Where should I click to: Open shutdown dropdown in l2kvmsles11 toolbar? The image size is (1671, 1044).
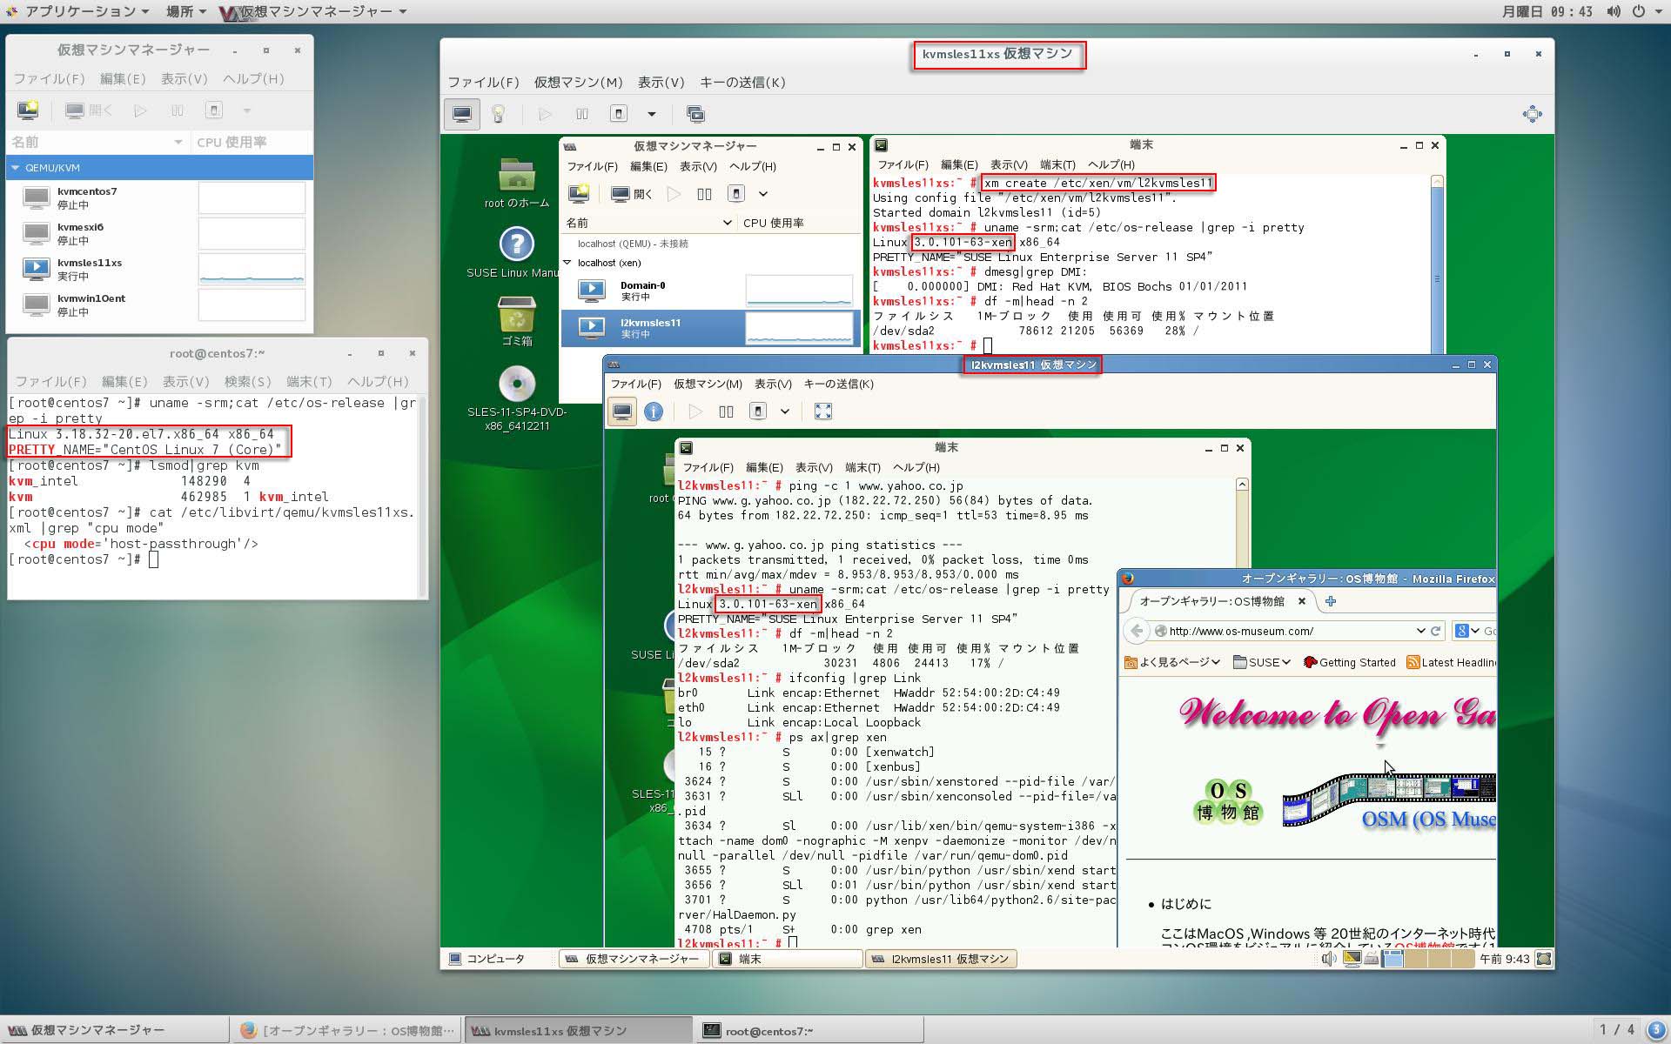click(784, 412)
